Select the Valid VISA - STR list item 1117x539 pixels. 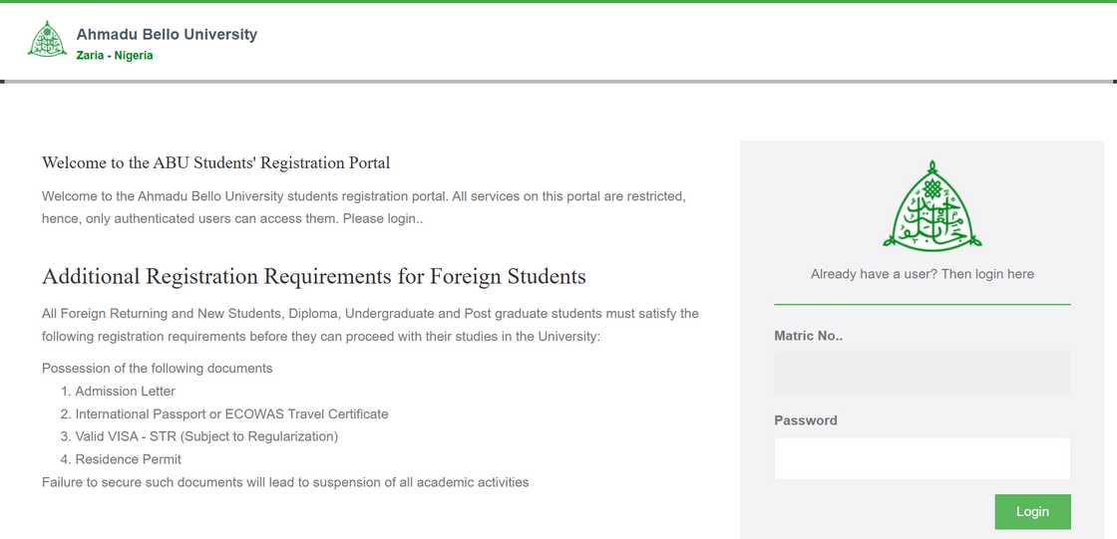[206, 436]
